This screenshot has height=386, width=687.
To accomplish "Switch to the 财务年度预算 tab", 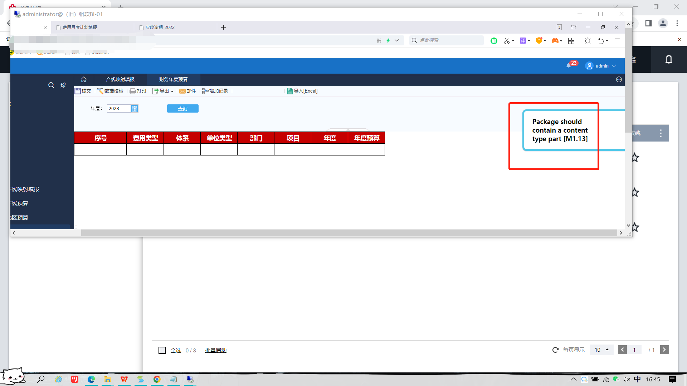I will [x=174, y=79].
